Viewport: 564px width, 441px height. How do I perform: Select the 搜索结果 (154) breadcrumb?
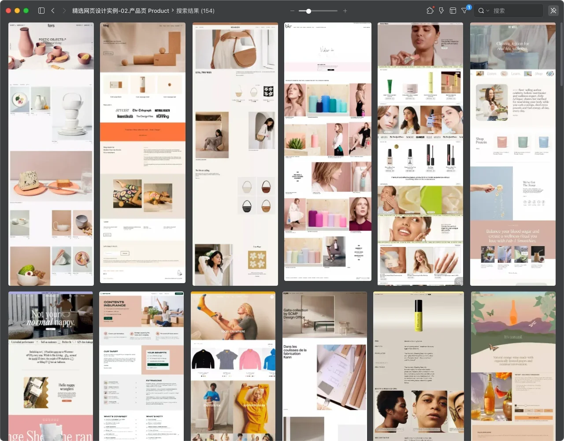(x=195, y=11)
